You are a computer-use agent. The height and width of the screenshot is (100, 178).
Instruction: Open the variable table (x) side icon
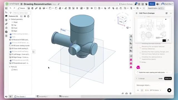tap(131, 51)
